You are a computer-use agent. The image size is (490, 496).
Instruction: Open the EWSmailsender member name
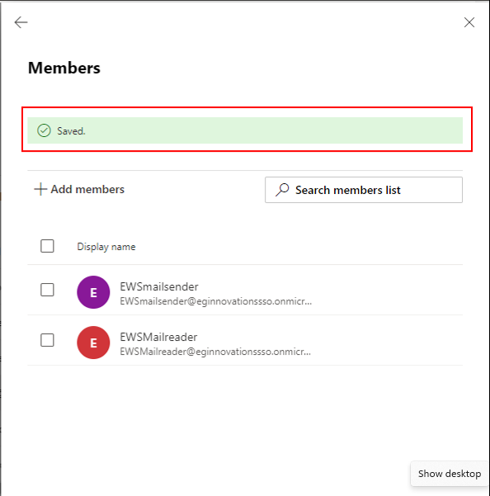pos(159,286)
